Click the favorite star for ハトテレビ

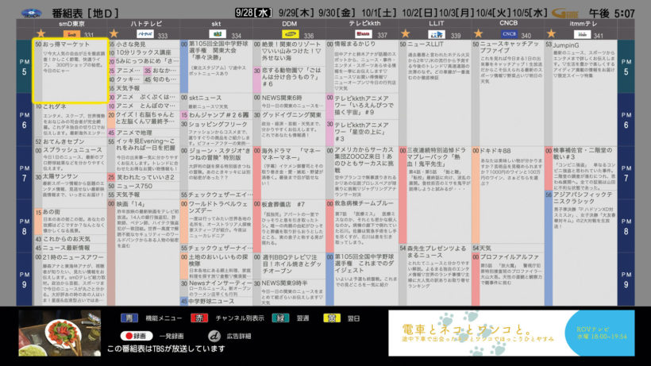click(x=114, y=33)
